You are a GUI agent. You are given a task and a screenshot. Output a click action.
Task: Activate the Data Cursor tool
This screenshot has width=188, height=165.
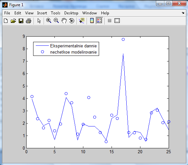tap(82, 21)
